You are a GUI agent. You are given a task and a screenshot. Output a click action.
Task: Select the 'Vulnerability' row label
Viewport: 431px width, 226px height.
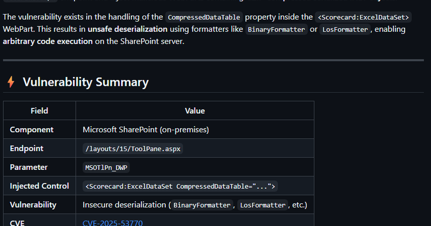click(33, 204)
